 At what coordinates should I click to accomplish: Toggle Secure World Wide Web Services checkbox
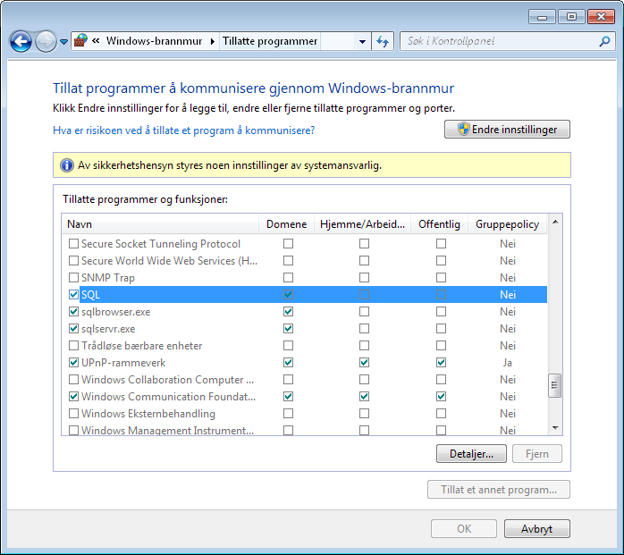(73, 261)
